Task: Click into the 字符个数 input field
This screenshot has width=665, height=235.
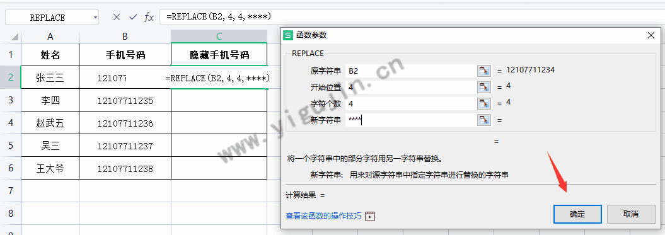Action: pos(411,103)
